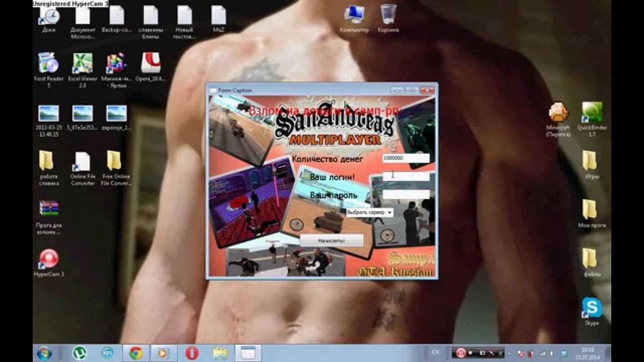
Task: Launch the Skype desktop shortcut
Action: click(x=592, y=312)
